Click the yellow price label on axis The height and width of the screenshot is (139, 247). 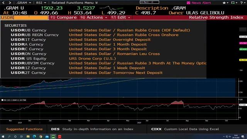243,60
